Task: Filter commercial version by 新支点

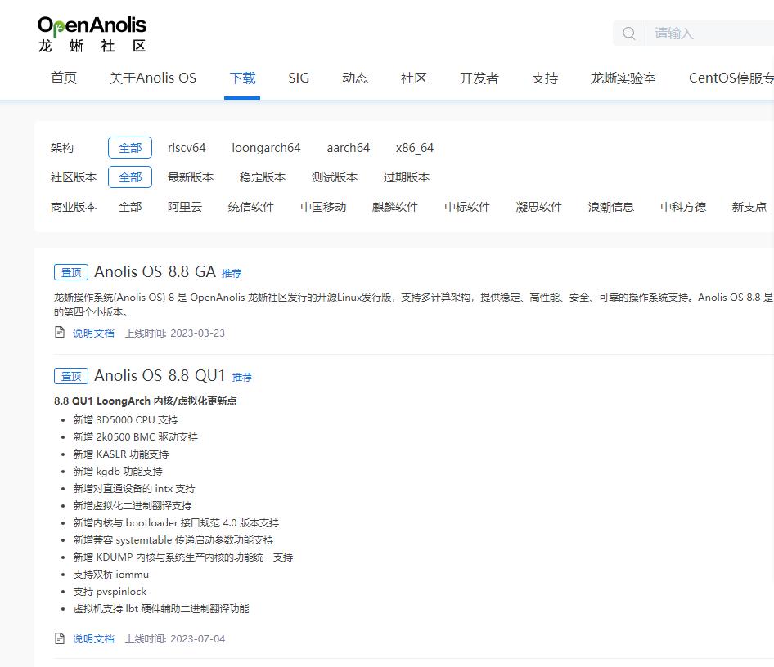Action: [x=749, y=207]
